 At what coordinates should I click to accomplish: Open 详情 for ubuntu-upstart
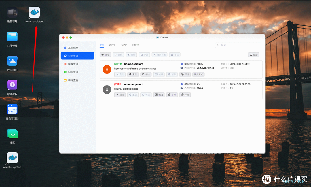[185, 95]
